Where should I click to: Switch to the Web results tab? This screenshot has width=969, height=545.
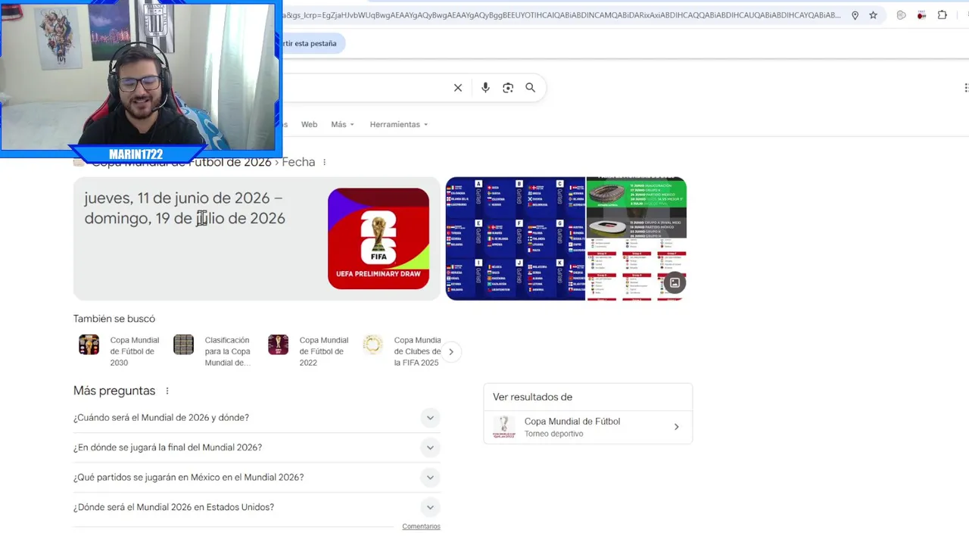[309, 124]
